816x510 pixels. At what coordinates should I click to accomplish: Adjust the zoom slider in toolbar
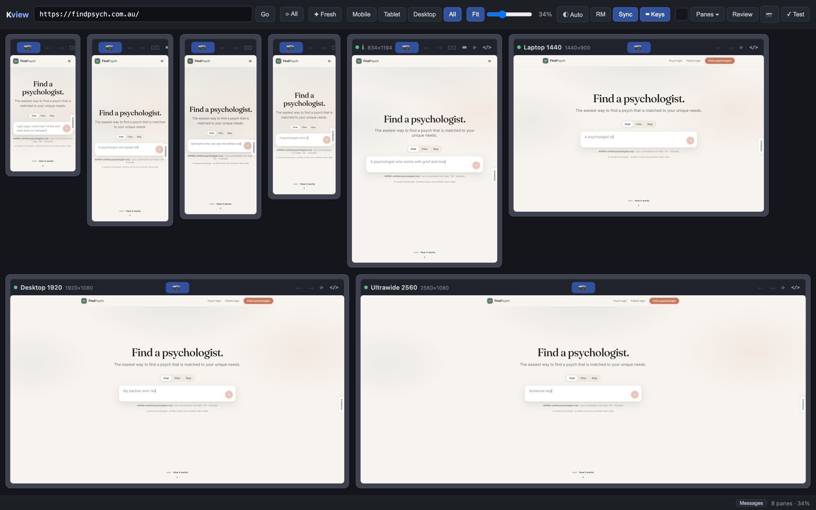(509, 14)
